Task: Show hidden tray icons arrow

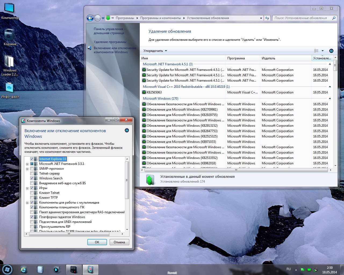Action: 296,269
